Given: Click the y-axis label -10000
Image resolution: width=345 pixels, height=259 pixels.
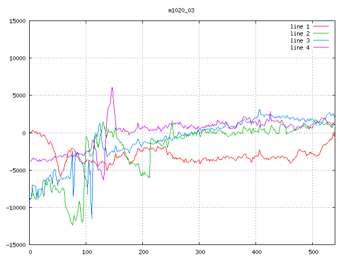Looking at the screenshot, I should (16, 208).
